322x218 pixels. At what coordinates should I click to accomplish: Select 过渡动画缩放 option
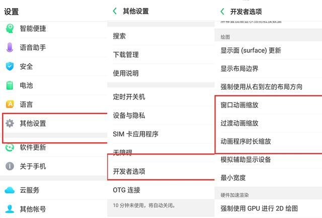pyautogui.click(x=239, y=123)
